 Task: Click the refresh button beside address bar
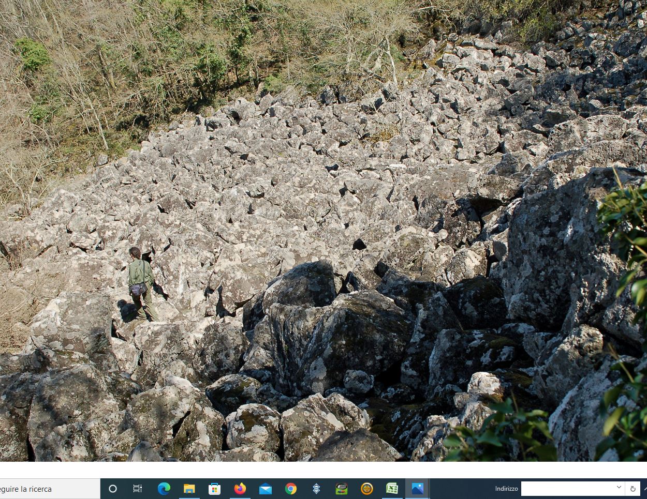[633, 489]
